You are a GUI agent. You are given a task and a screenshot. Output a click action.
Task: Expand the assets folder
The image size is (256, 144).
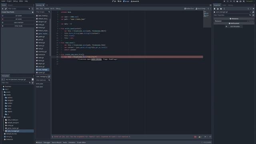click(x=4, y=92)
